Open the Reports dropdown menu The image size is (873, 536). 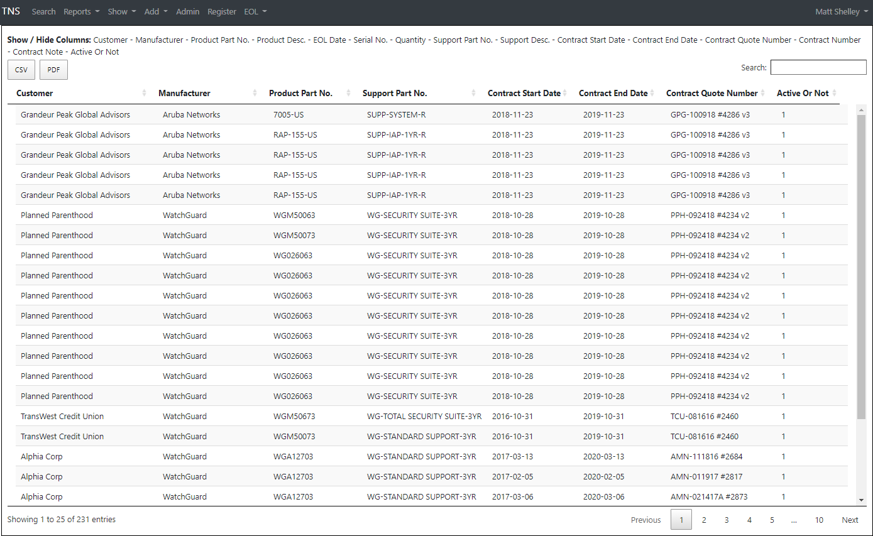(x=81, y=11)
